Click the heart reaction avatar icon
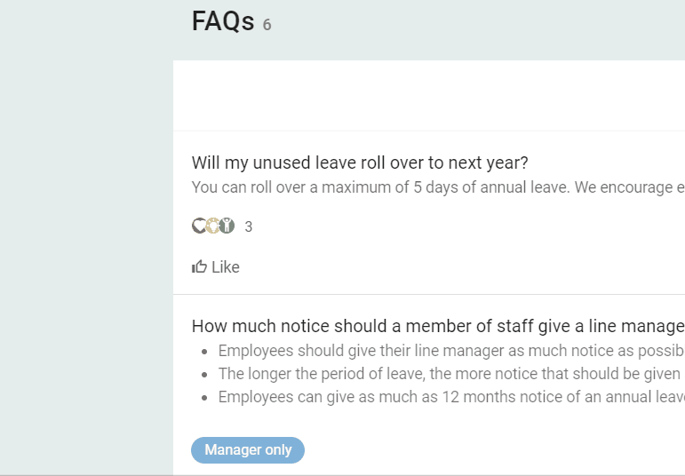This screenshot has width=685, height=476. [x=199, y=226]
